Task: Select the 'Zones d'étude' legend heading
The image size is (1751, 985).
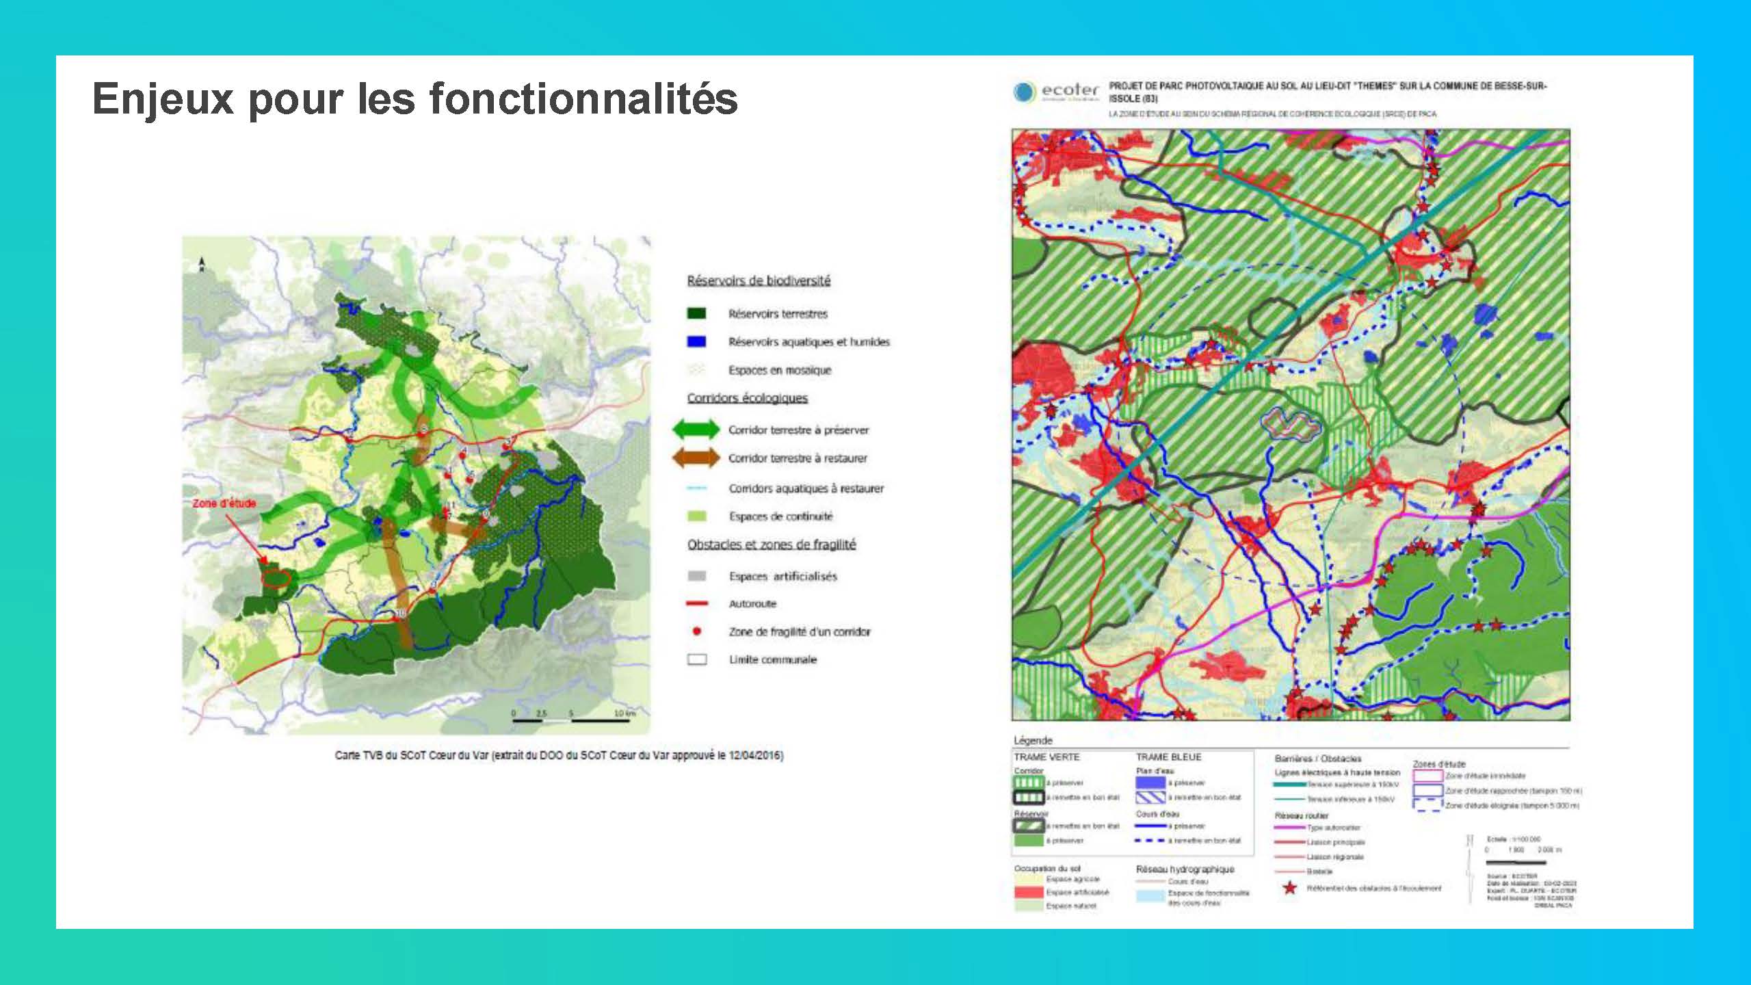Action: tap(1439, 764)
